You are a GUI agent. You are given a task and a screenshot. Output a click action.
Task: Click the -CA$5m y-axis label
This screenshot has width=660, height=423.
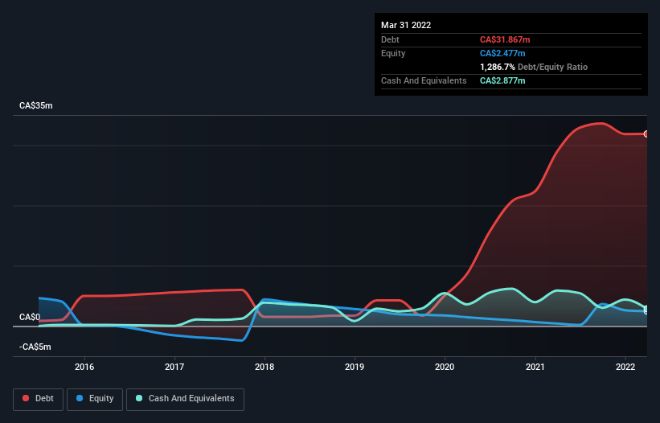pyautogui.click(x=35, y=347)
